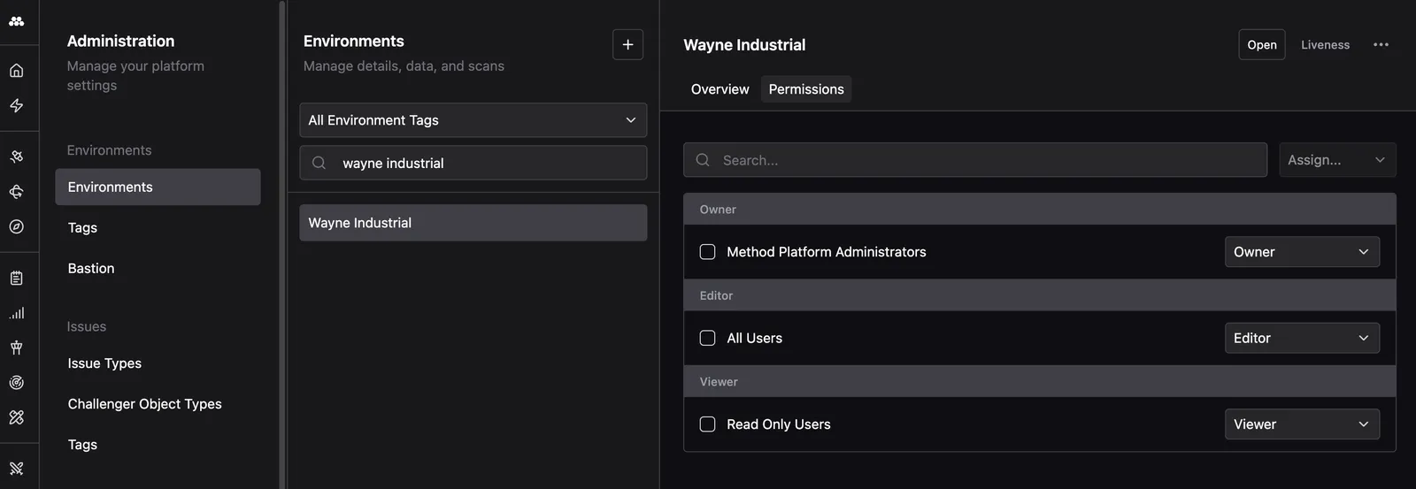
Task: Click the control tower sidebar icon
Action: point(17,348)
